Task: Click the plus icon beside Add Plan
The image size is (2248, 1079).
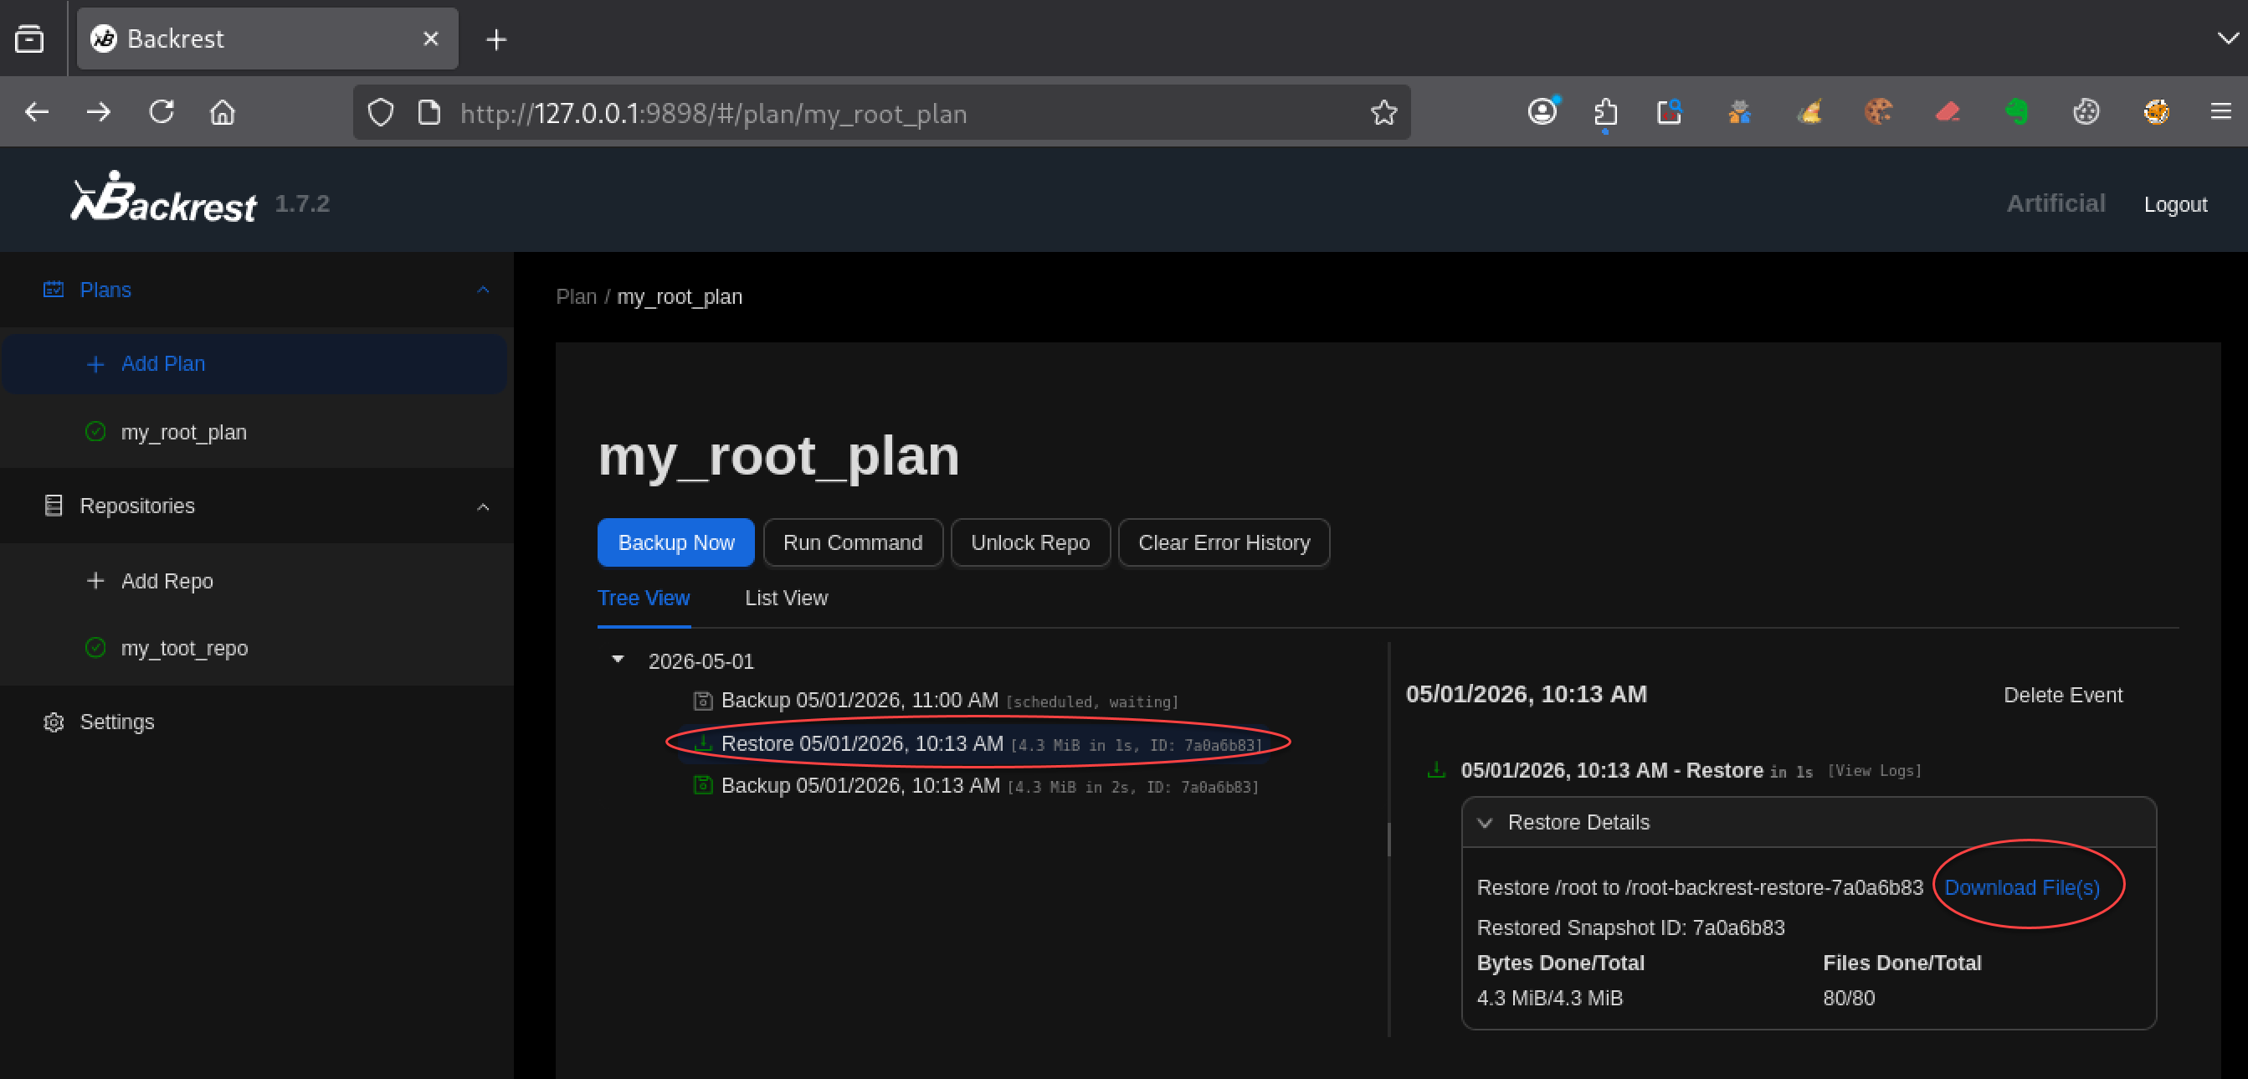Action: (x=96, y=364)
